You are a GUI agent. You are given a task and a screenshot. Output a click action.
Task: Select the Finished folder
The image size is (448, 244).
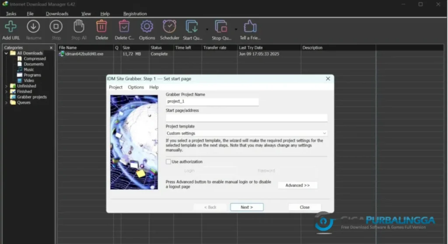pyautogui.click(x=24, y=92)
